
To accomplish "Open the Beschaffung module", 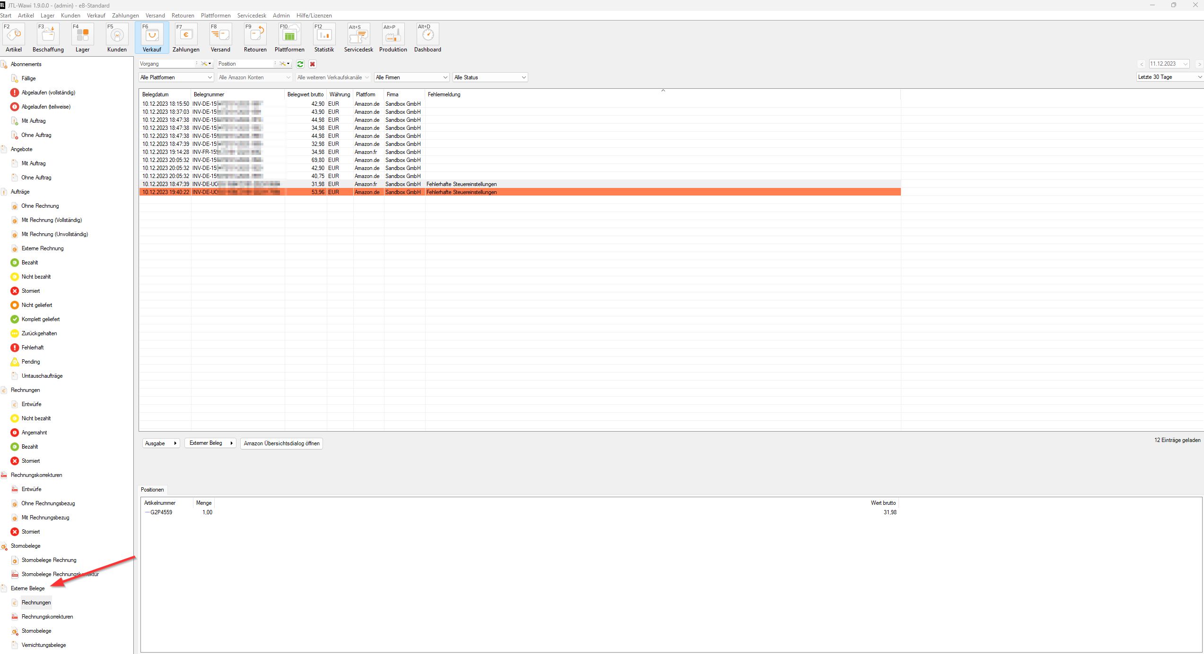I will pyautogui.click(x=48, y=38).
